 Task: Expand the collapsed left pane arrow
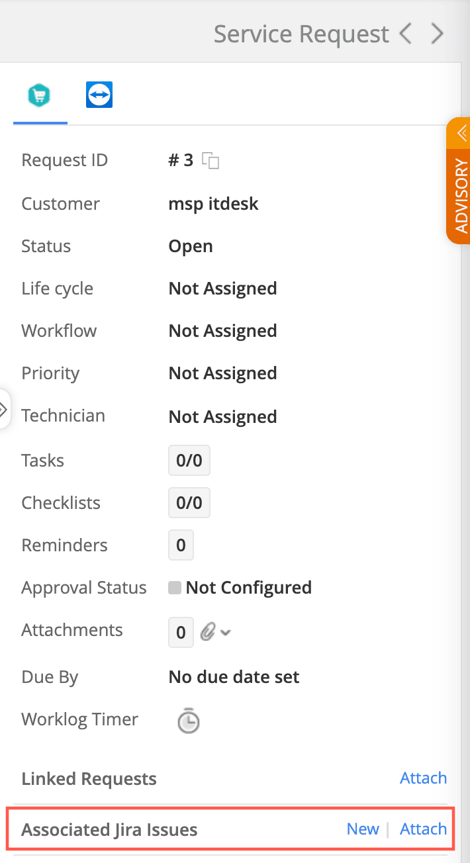click(4, 410)
